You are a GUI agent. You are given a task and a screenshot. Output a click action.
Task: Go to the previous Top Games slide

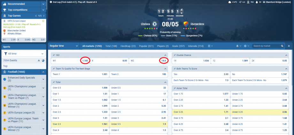[36, 16]
